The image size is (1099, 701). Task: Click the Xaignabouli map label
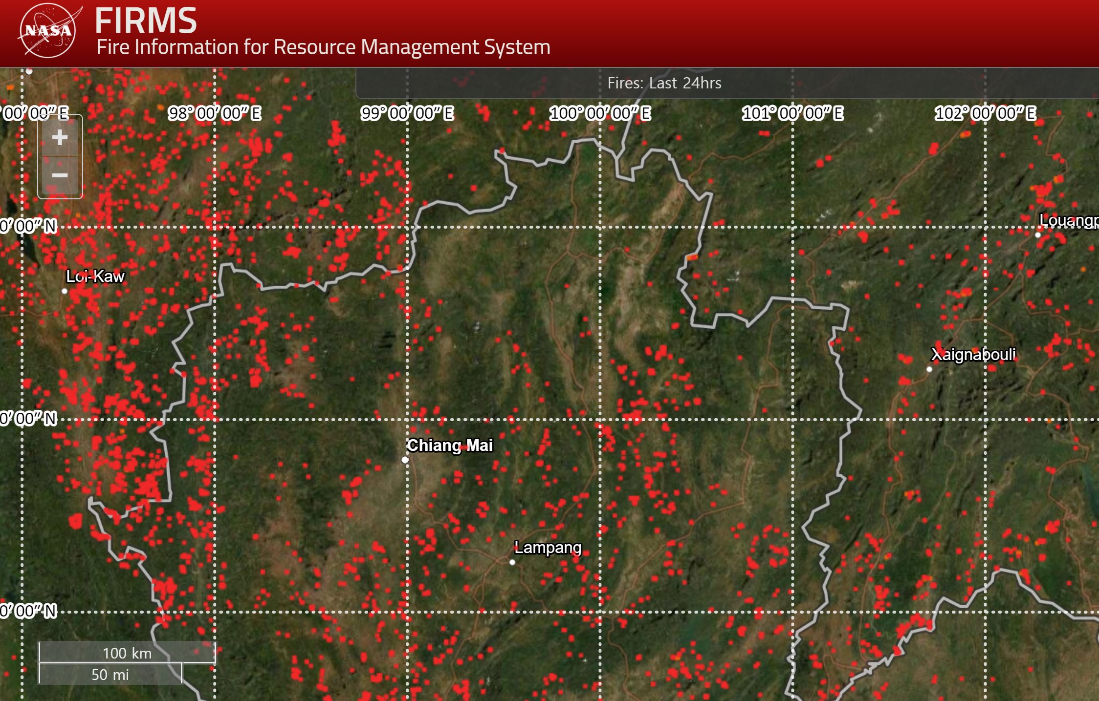click(x=973, y=354)
